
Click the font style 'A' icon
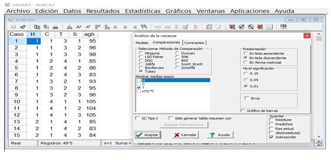[69, 27]
